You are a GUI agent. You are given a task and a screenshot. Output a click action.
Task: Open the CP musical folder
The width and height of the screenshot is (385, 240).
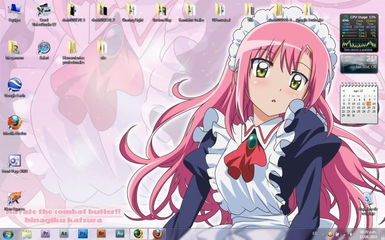click(221, 12)
